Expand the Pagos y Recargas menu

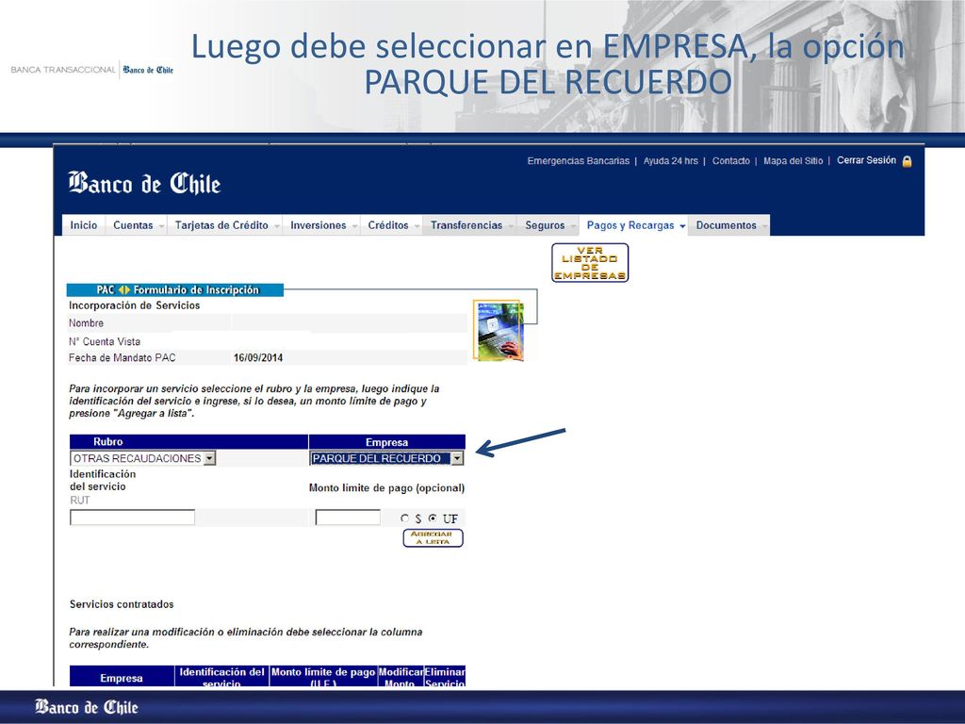click(x=634, y=225)
